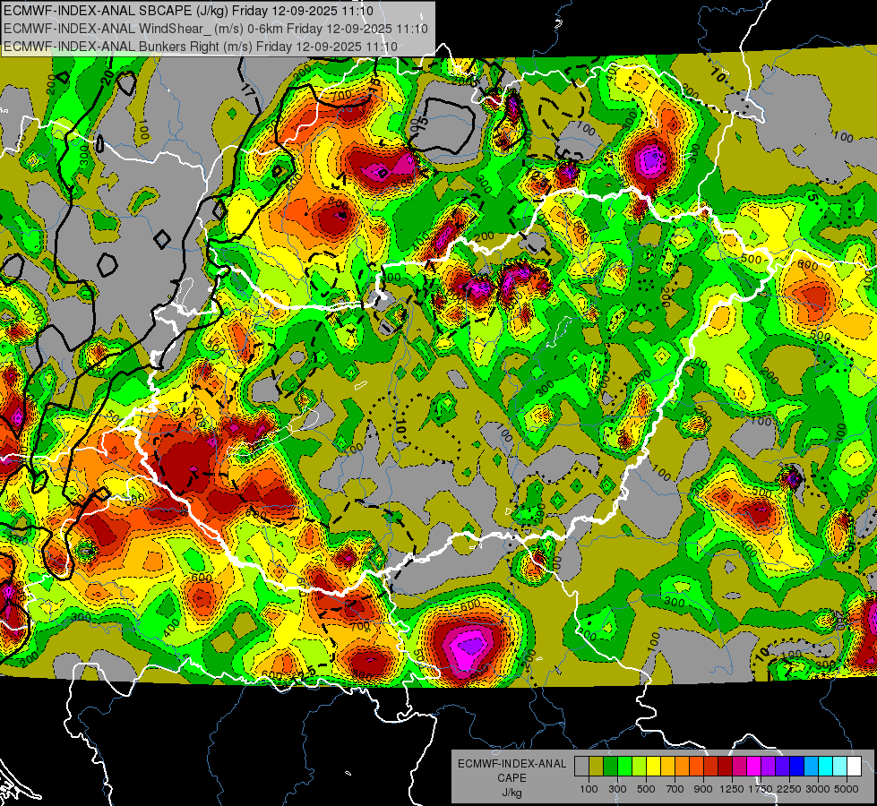The width and height of the screenshot is (877, 806).
Task: Click the ECMWF-INDEX-ANAL legend title
Action: pyautogui.click(x=512, y=764)
